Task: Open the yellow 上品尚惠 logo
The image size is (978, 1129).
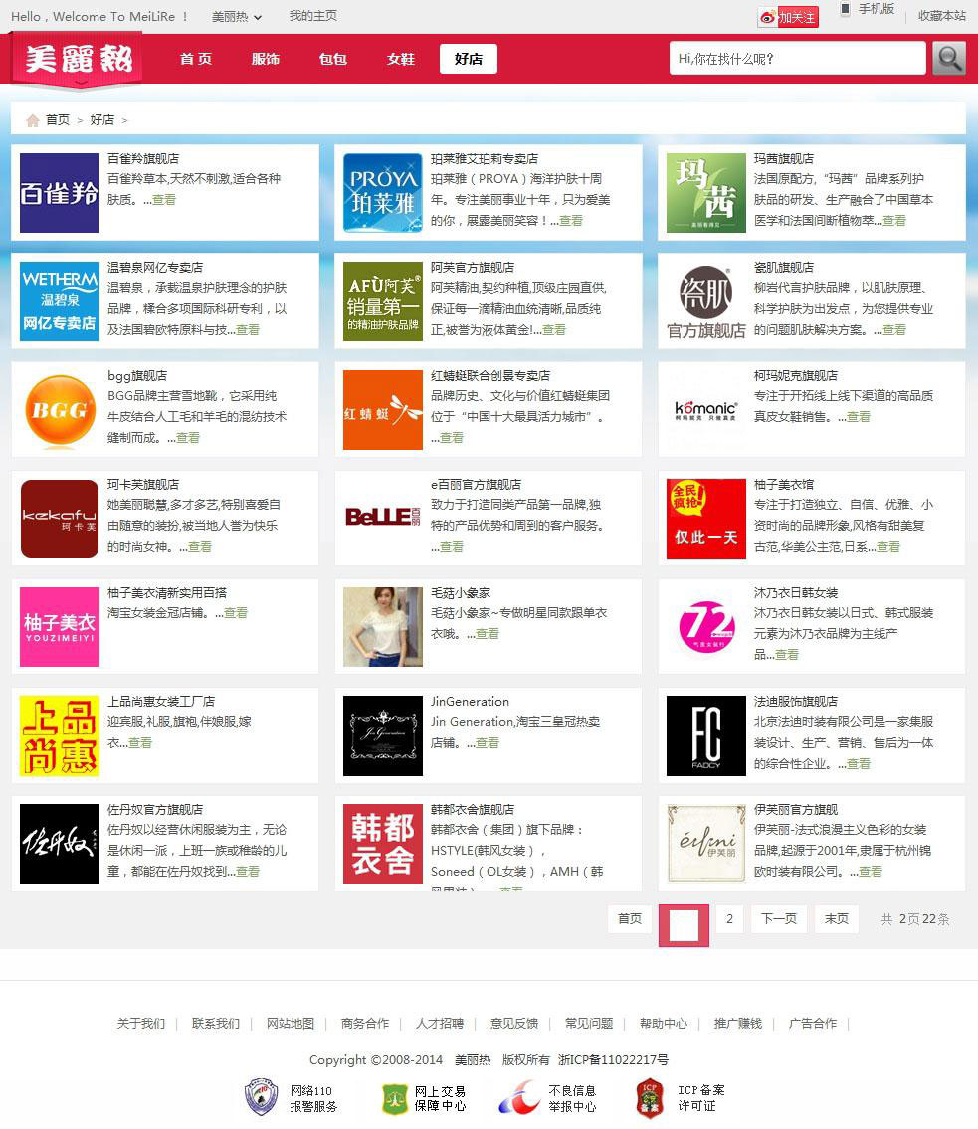Action: (60, 736)
